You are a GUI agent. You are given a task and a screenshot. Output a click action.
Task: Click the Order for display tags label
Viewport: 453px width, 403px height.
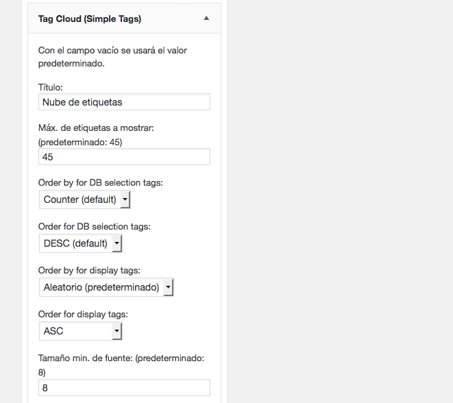click(83, 314)
